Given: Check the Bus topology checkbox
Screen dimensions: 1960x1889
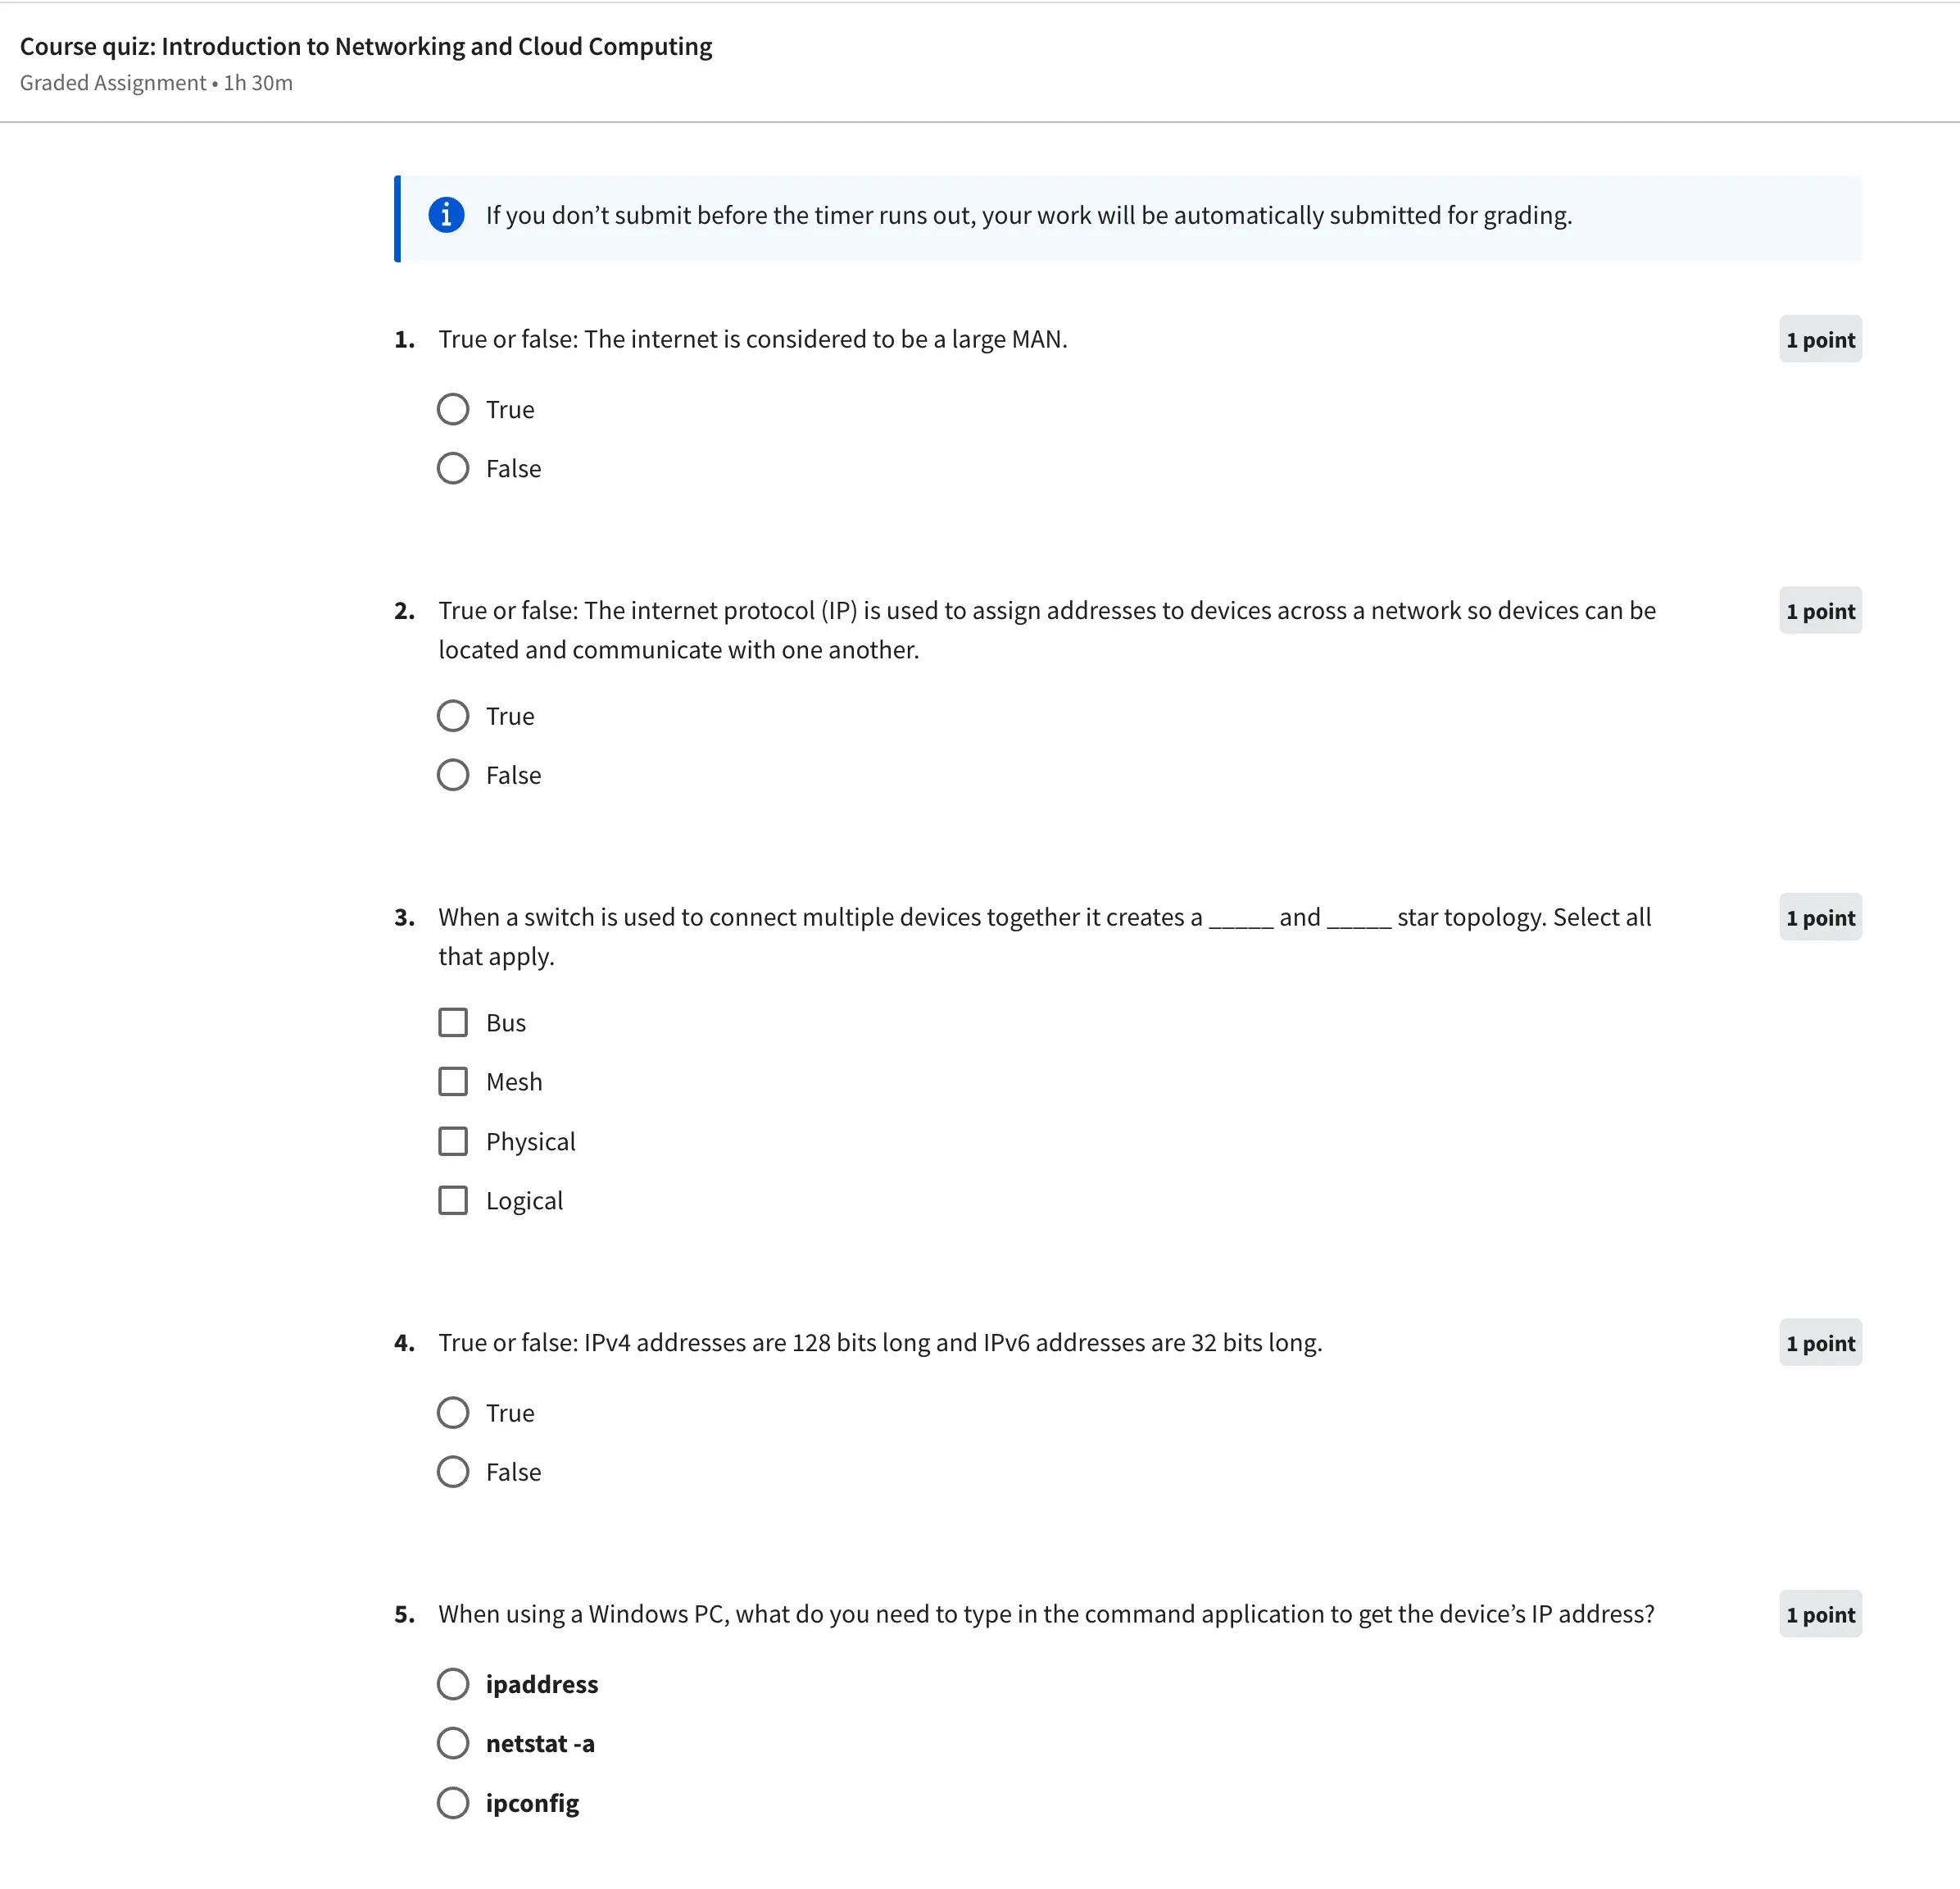Looking at the screenshot, I should (453, 1022).
